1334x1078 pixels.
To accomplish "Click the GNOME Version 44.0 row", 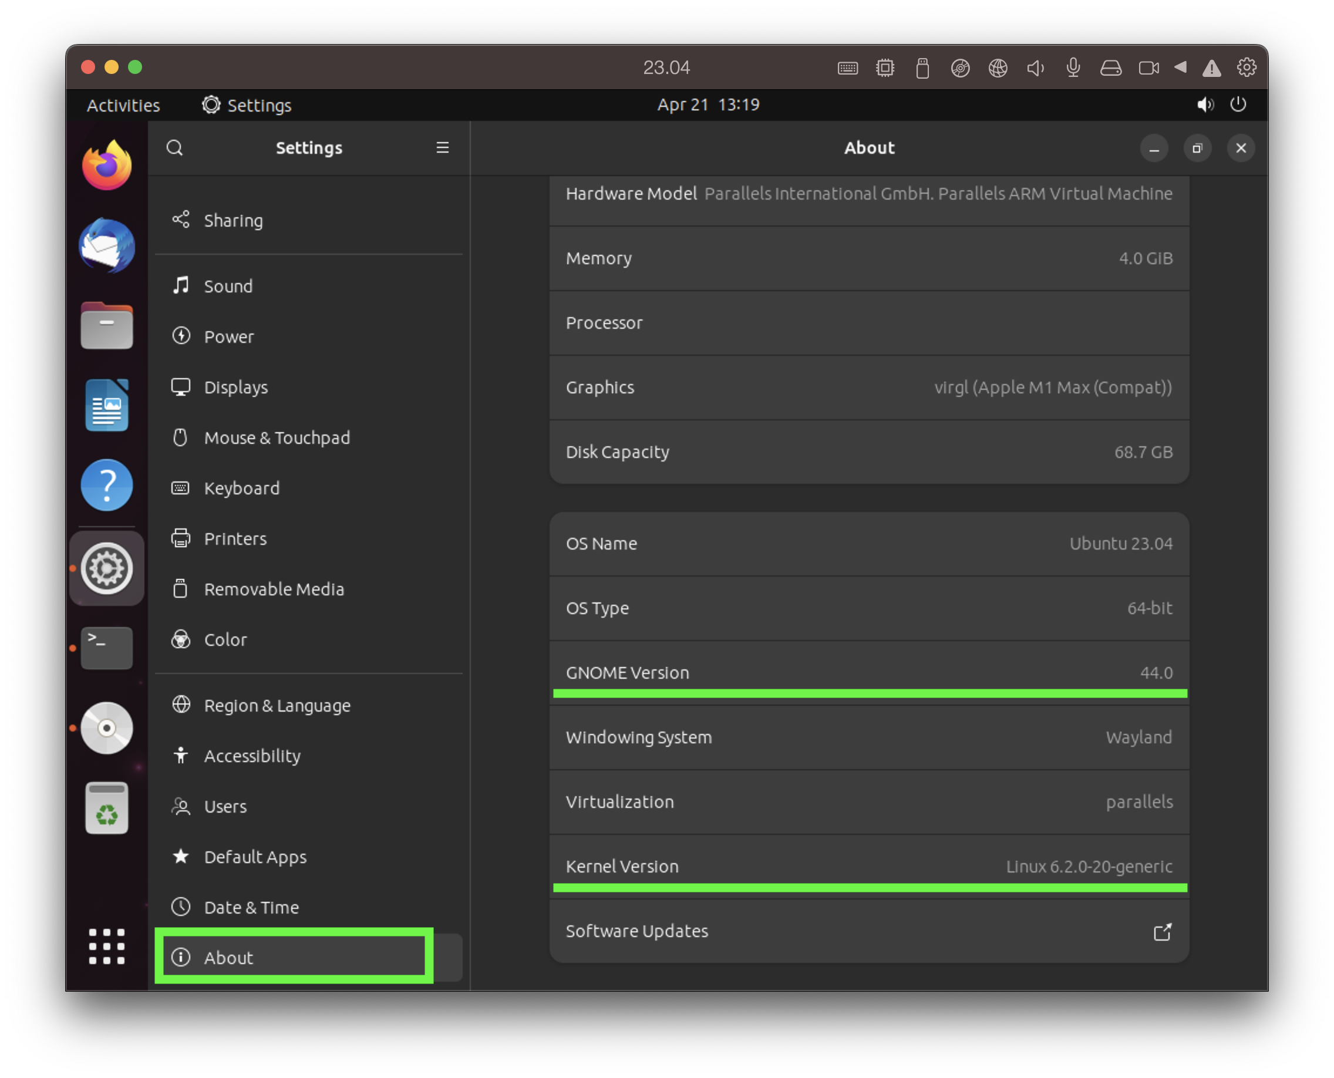I will point(870,673).
